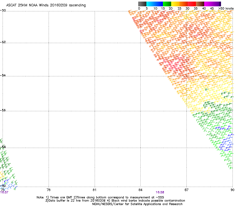Click the '-60' latitude axis label
The image size is (235, 206).
3,186
